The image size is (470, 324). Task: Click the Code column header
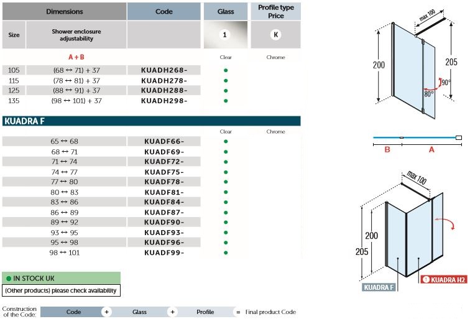click(164, 11)
